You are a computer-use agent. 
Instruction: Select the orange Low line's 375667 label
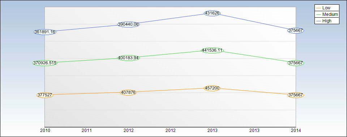296,95
